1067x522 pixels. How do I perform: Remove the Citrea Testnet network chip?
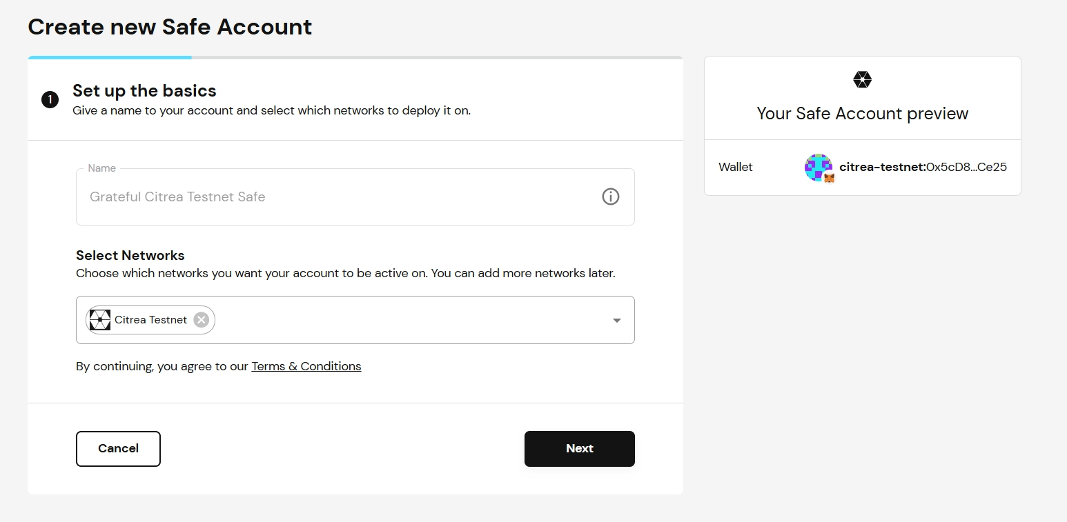(x=201, y=320)
